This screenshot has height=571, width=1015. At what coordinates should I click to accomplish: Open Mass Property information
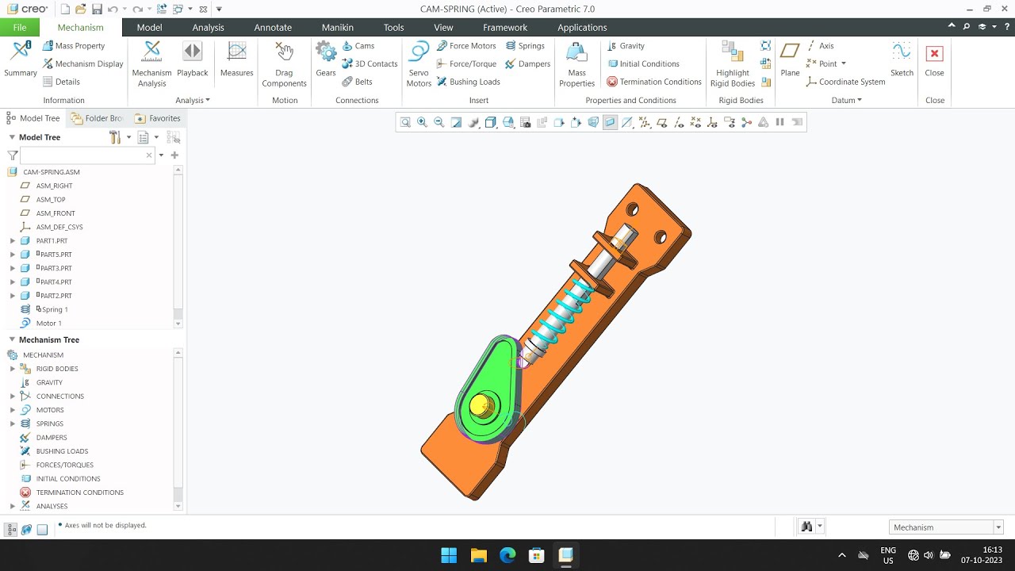click(74, 46)
